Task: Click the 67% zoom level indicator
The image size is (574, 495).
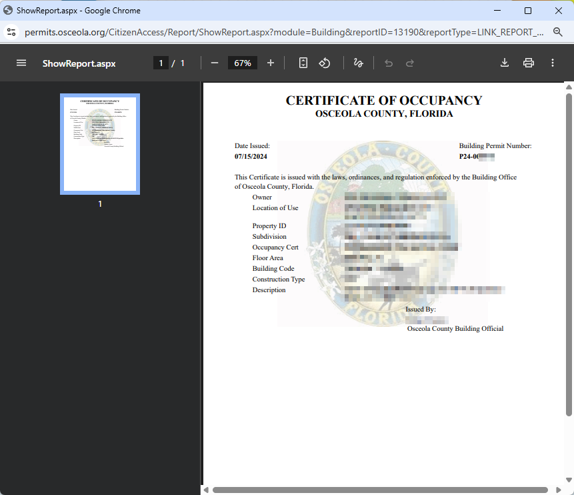Action: (243, 62)
